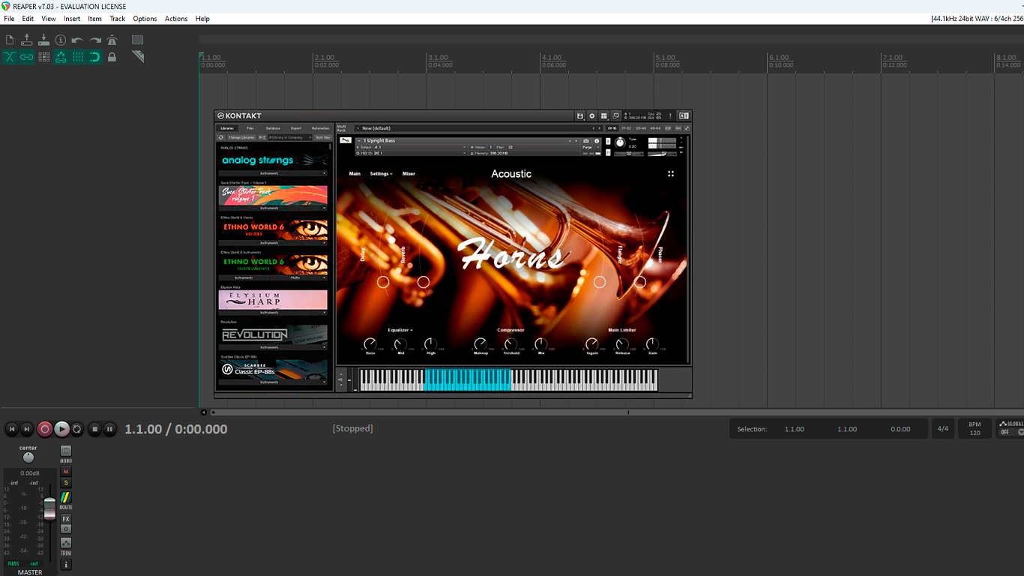Click Kontakt exclamation warning icon
Viewport: 1024px width, 576px height.
pos(670,116)
